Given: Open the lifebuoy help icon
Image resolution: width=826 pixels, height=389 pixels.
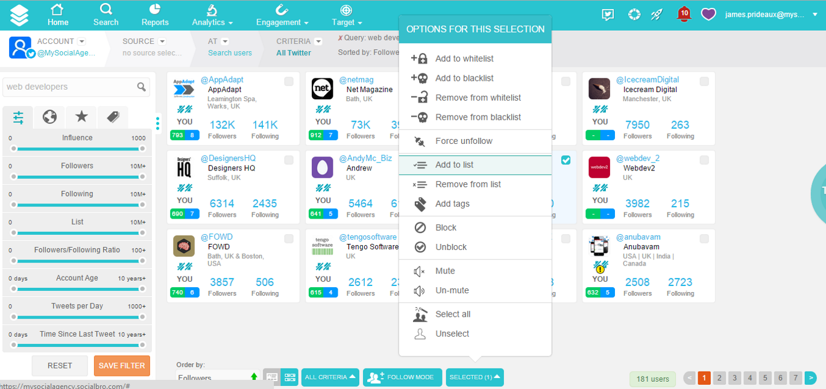Looking at the screenshot, I should point(634,14).
